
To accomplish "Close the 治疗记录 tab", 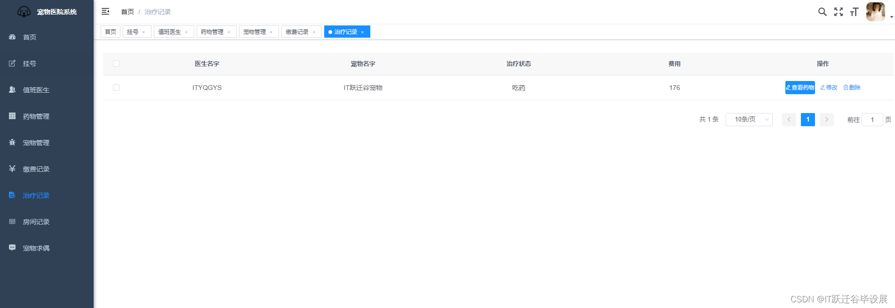I will click(362, 32).
